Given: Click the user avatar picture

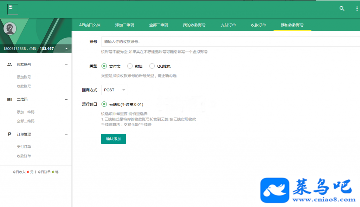Looking at the screenshot, I should click(9, 29).
